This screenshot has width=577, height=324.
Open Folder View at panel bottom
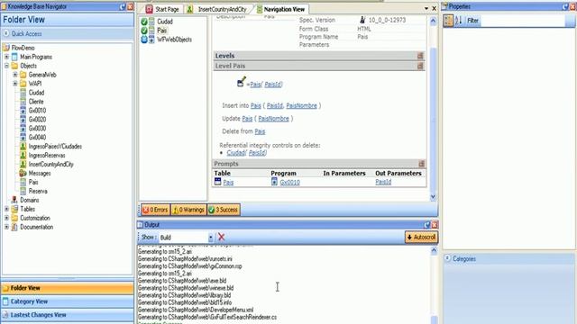(68, 288)
